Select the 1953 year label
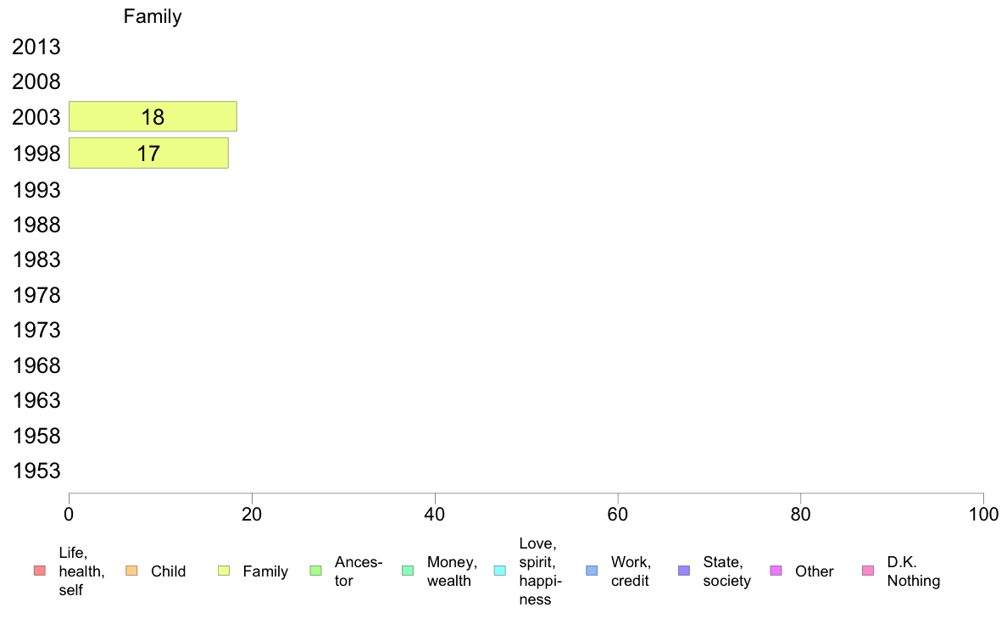The width and height of the screenshot is (1007, 624). [36, 471]
